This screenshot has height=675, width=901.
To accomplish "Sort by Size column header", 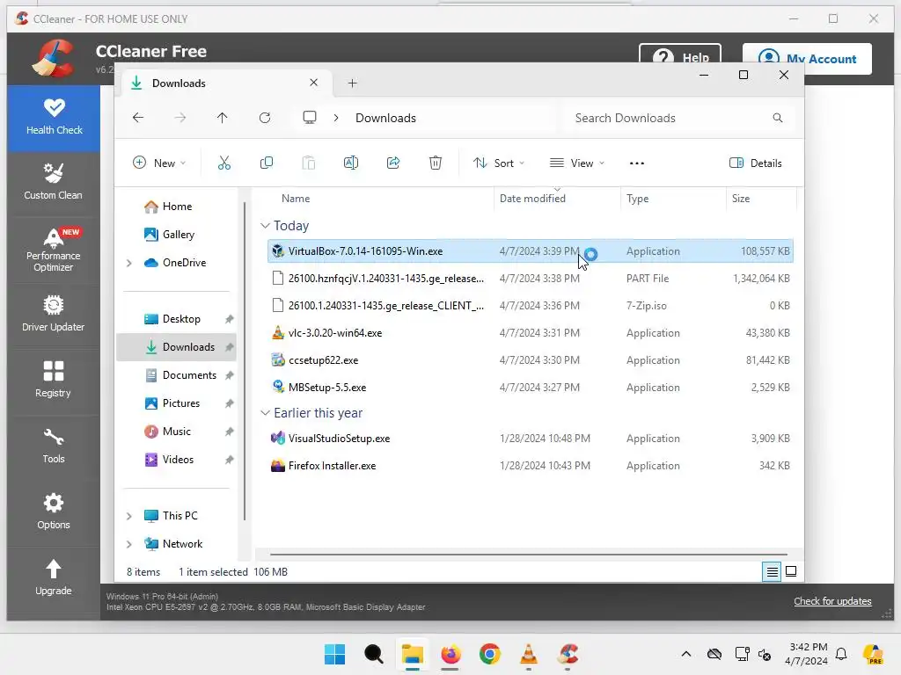I will coord(741,198).
